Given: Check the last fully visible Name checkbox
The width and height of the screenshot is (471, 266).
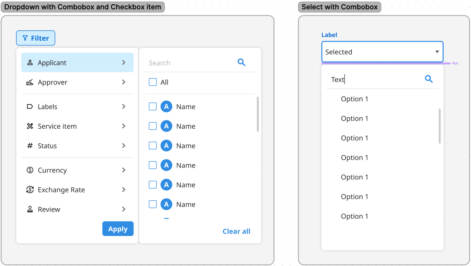Looking at the screenshot, I should click(153, 204).
